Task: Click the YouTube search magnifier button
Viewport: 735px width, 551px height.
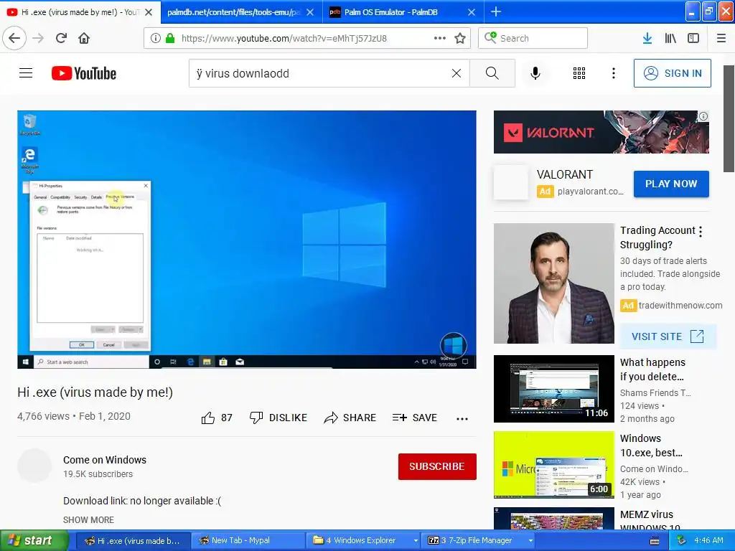Action: coord(492,73)
